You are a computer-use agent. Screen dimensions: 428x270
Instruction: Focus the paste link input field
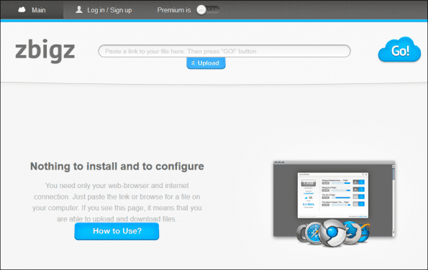224,51
